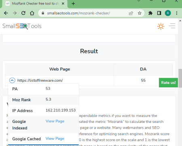
Task: Open Google Cached View Page link
Action: pyautogui.click(x=55, y=139)
